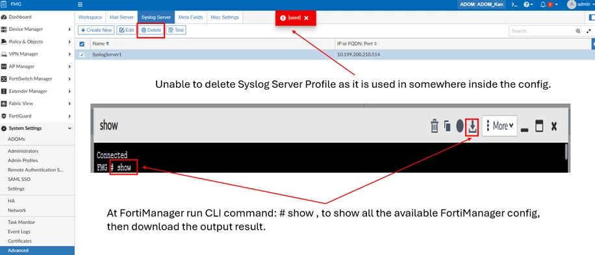Sort the table by the Name column

pyautogui.click(x=101, y=44)
